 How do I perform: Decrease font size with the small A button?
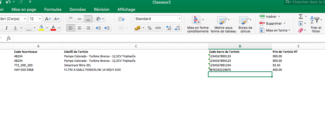click(x=57, y=19)
